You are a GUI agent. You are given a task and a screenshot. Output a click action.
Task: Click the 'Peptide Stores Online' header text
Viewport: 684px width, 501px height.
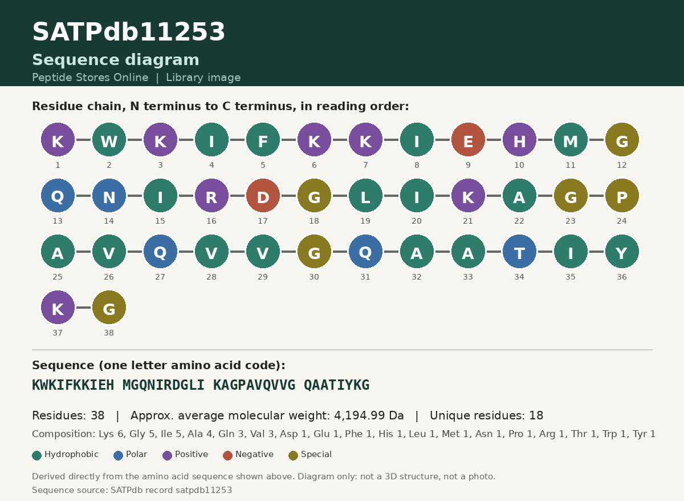tap(90, 78)
